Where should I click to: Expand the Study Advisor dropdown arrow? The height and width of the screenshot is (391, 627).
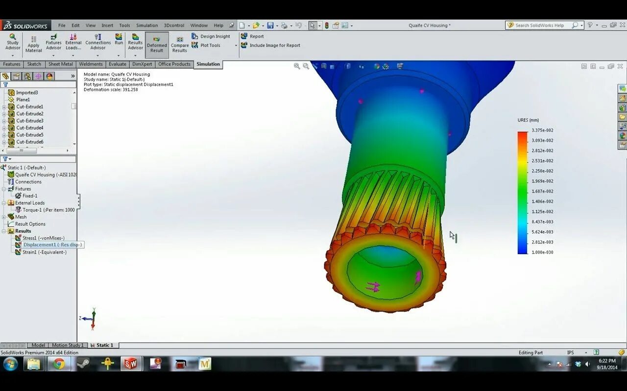13,55
